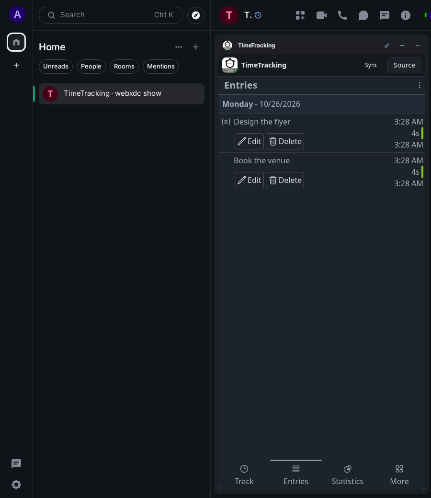Image resolution: width=431 pixels, height=498 pixels.
Task: Delete the Book the venue entry
Action: pyautogui.click(x=285, y=180)
